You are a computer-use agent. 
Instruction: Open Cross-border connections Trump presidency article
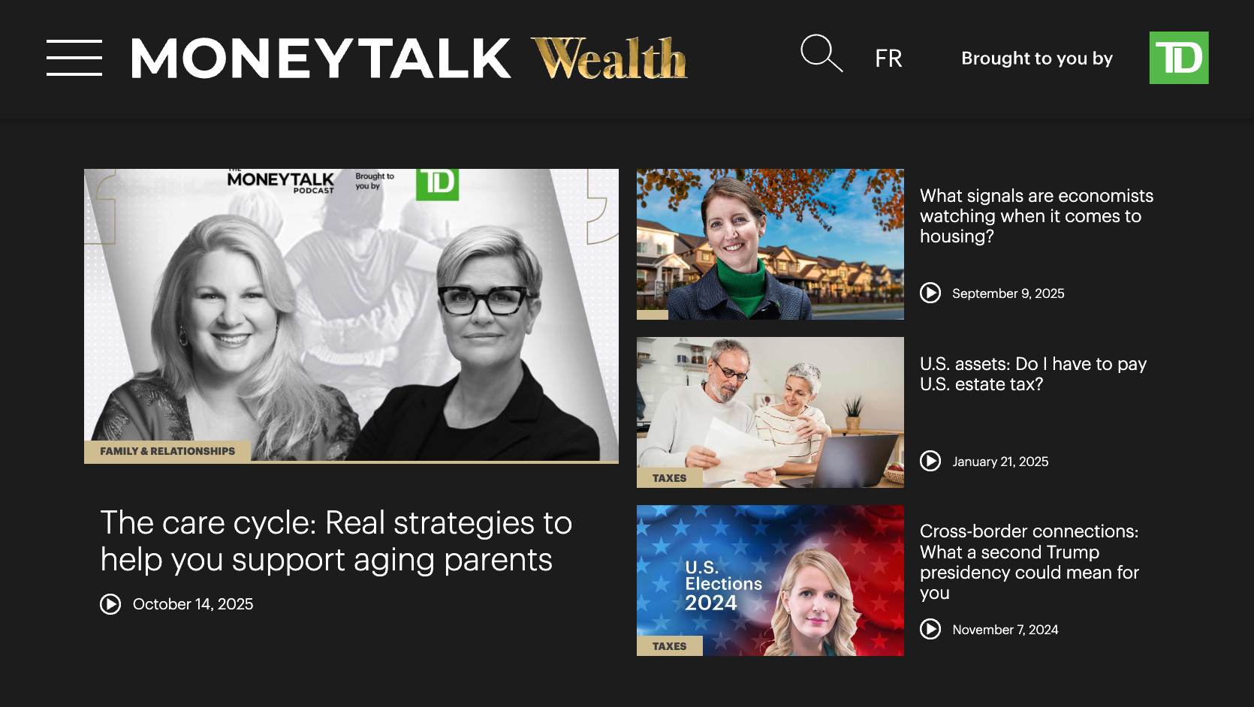point(1029,562)
